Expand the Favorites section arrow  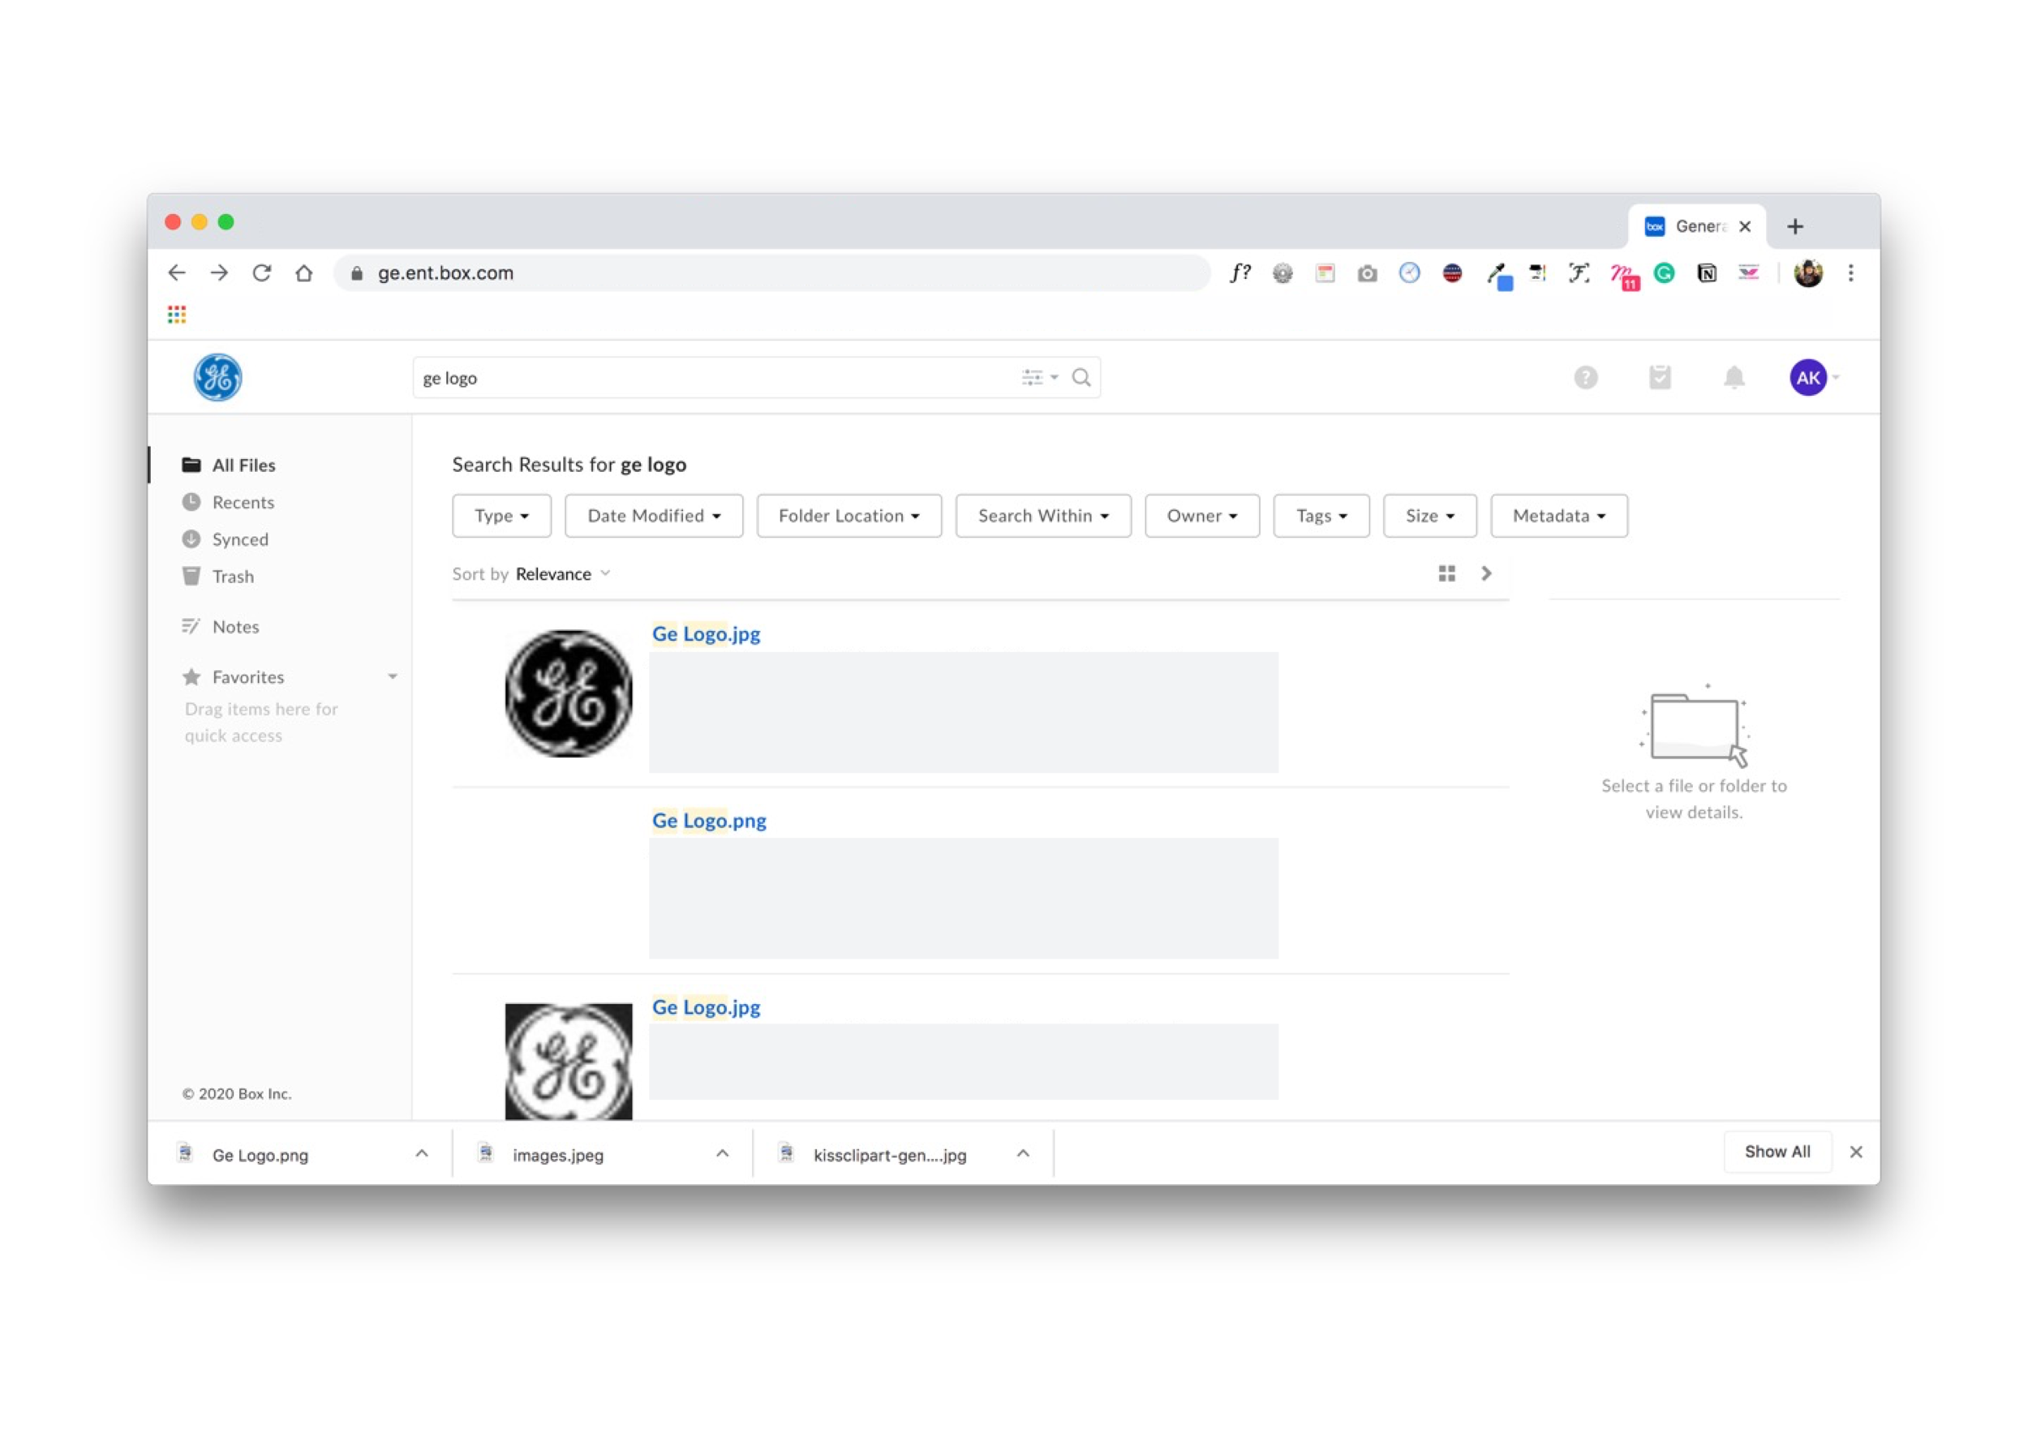393,676
